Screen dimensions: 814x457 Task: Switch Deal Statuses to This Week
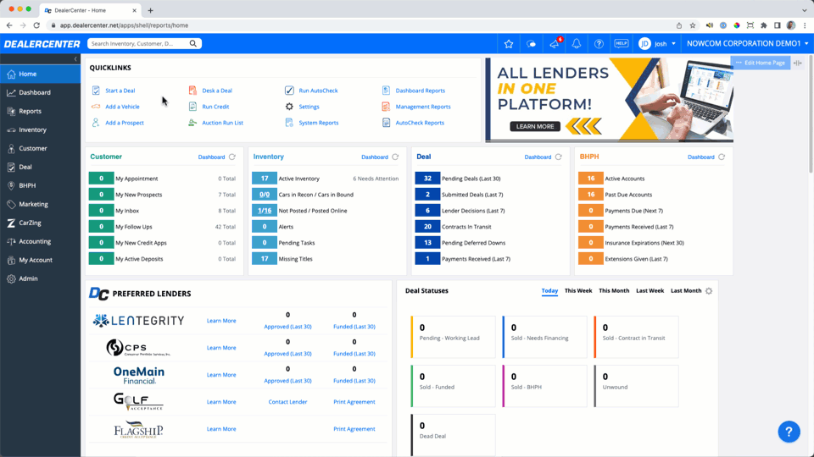(578, 290)
